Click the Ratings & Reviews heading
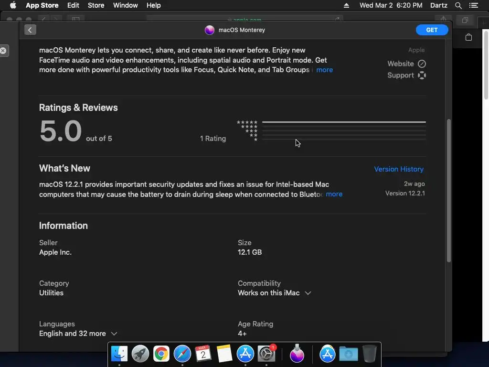This screenshot has width=489, height=367. pos(78,108)
